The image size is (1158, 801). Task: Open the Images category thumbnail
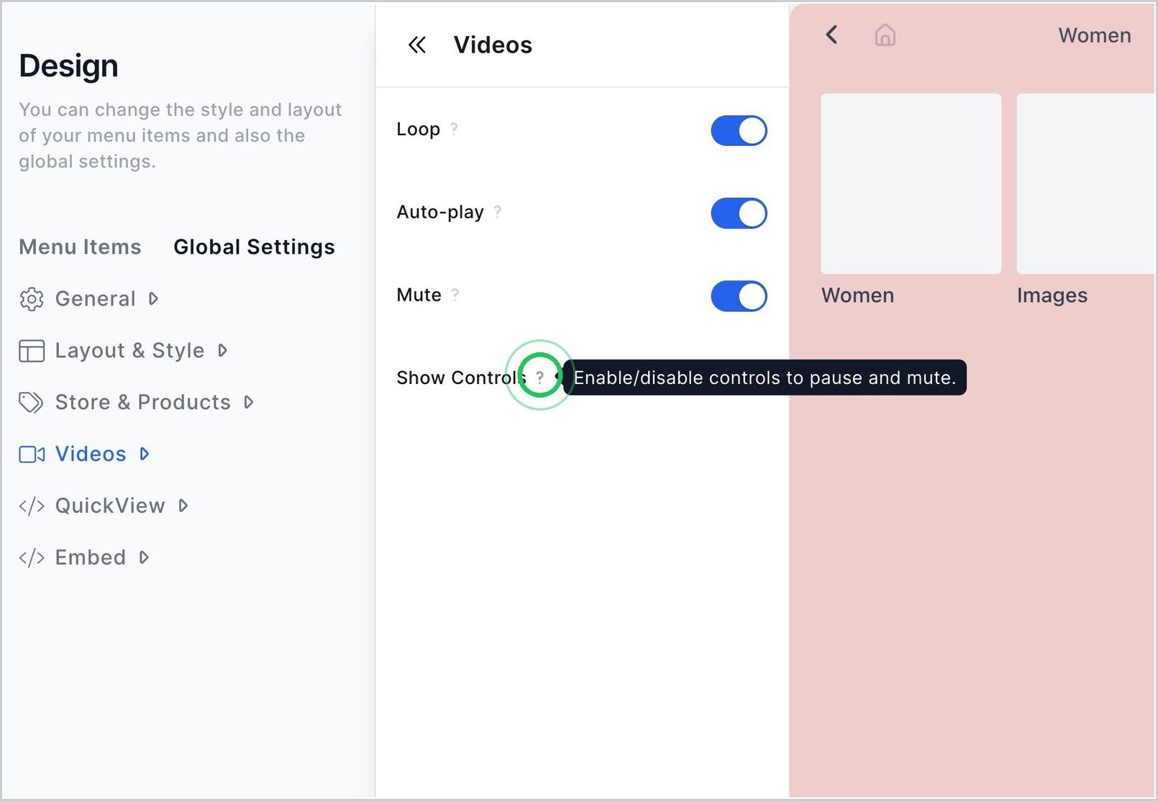tap(1086, 183)
